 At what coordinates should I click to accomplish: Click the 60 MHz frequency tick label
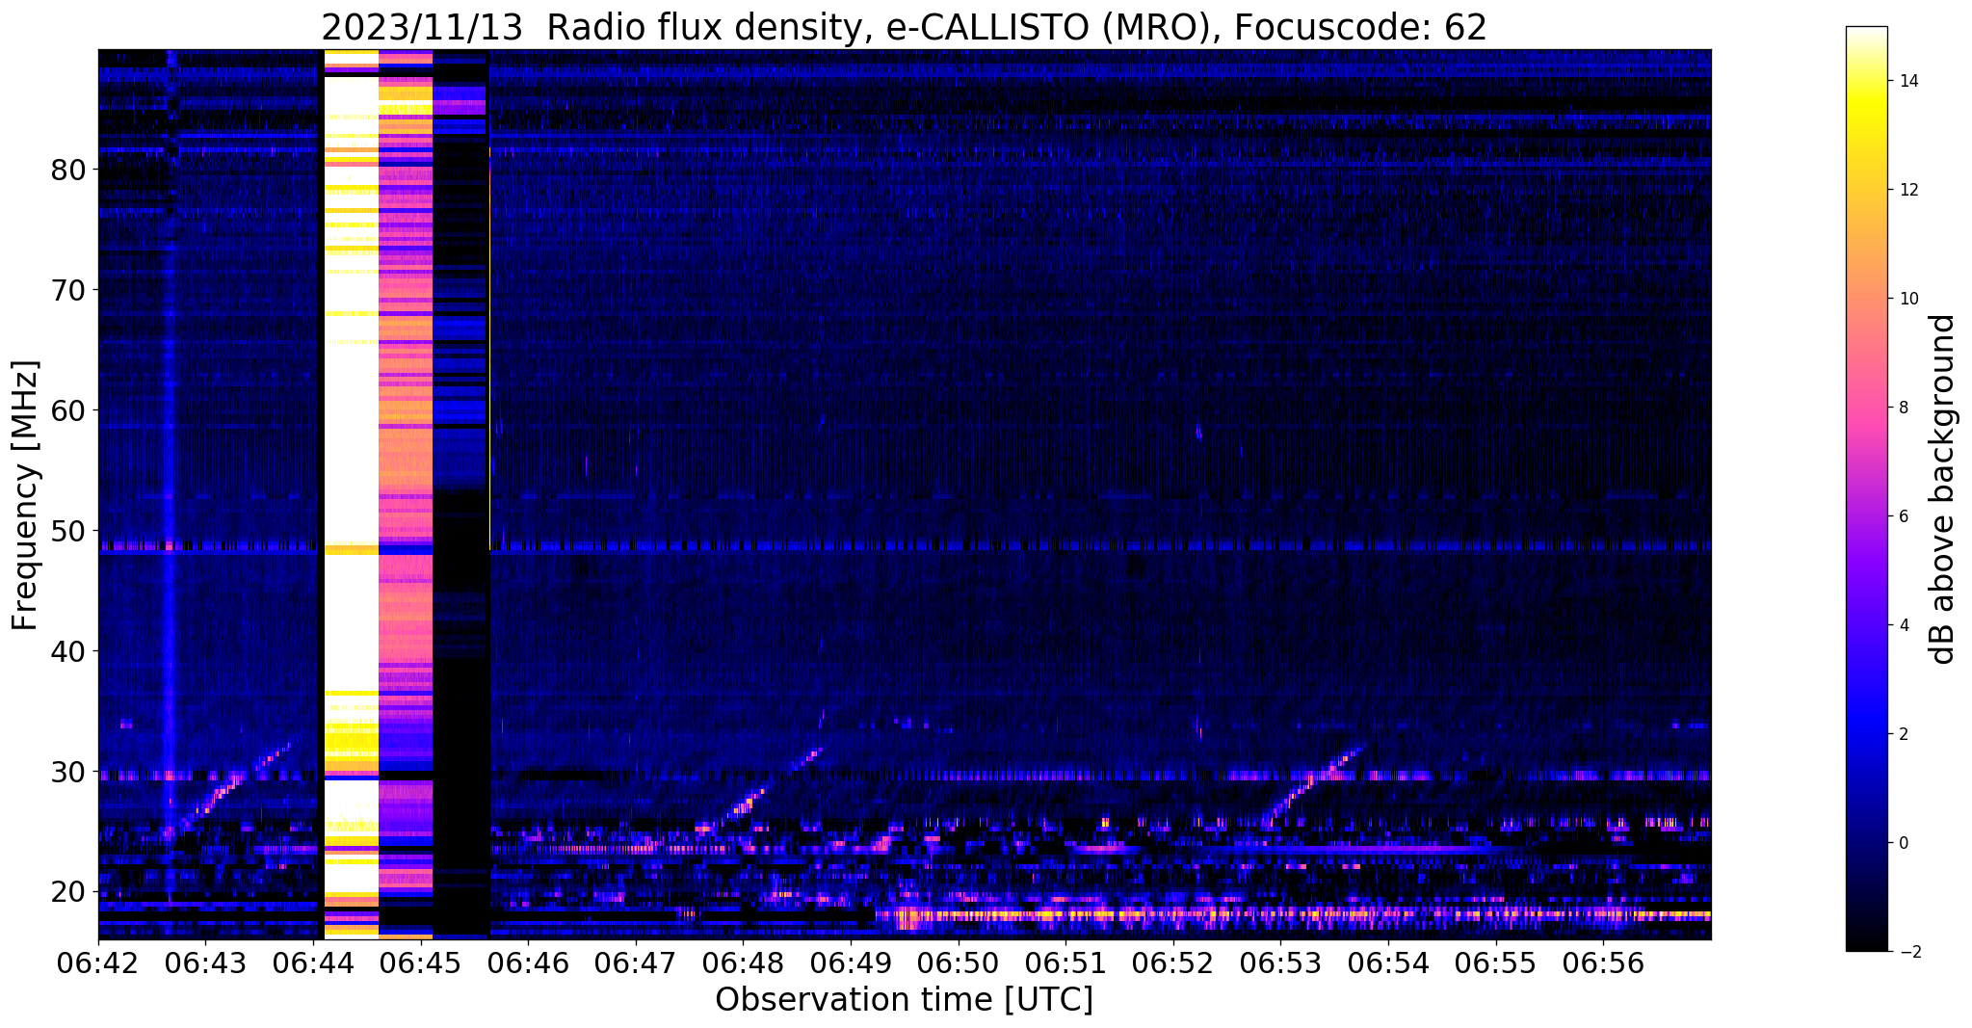68,410
